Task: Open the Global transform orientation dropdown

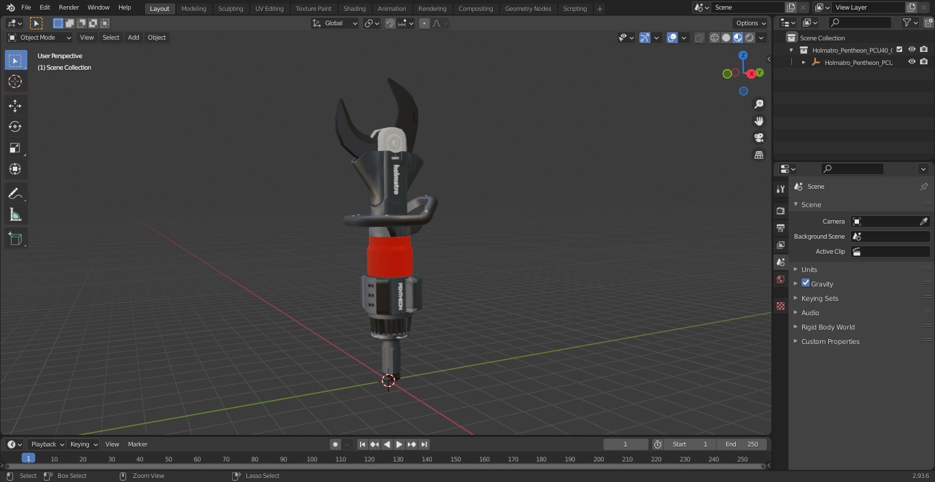Action: pos(335,23)
